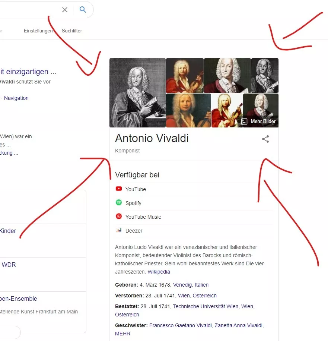Follow the Wikipedia link in the description
328x341 pixels.
(159, 272)
